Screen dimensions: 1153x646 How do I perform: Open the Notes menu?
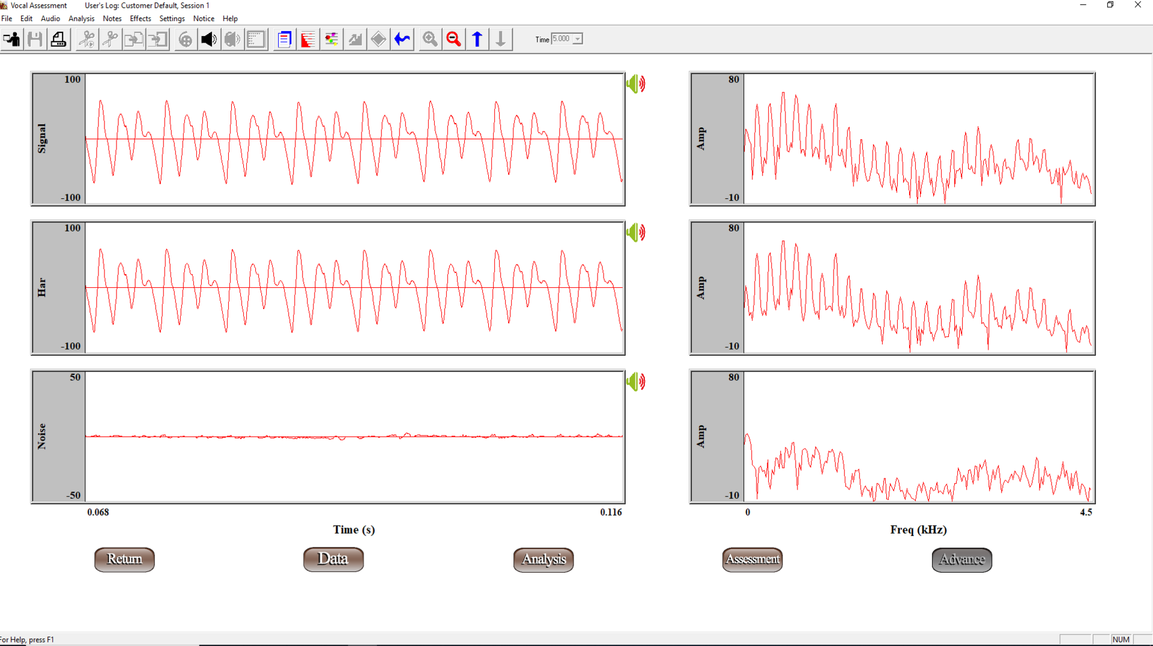[x=112, y=19]
